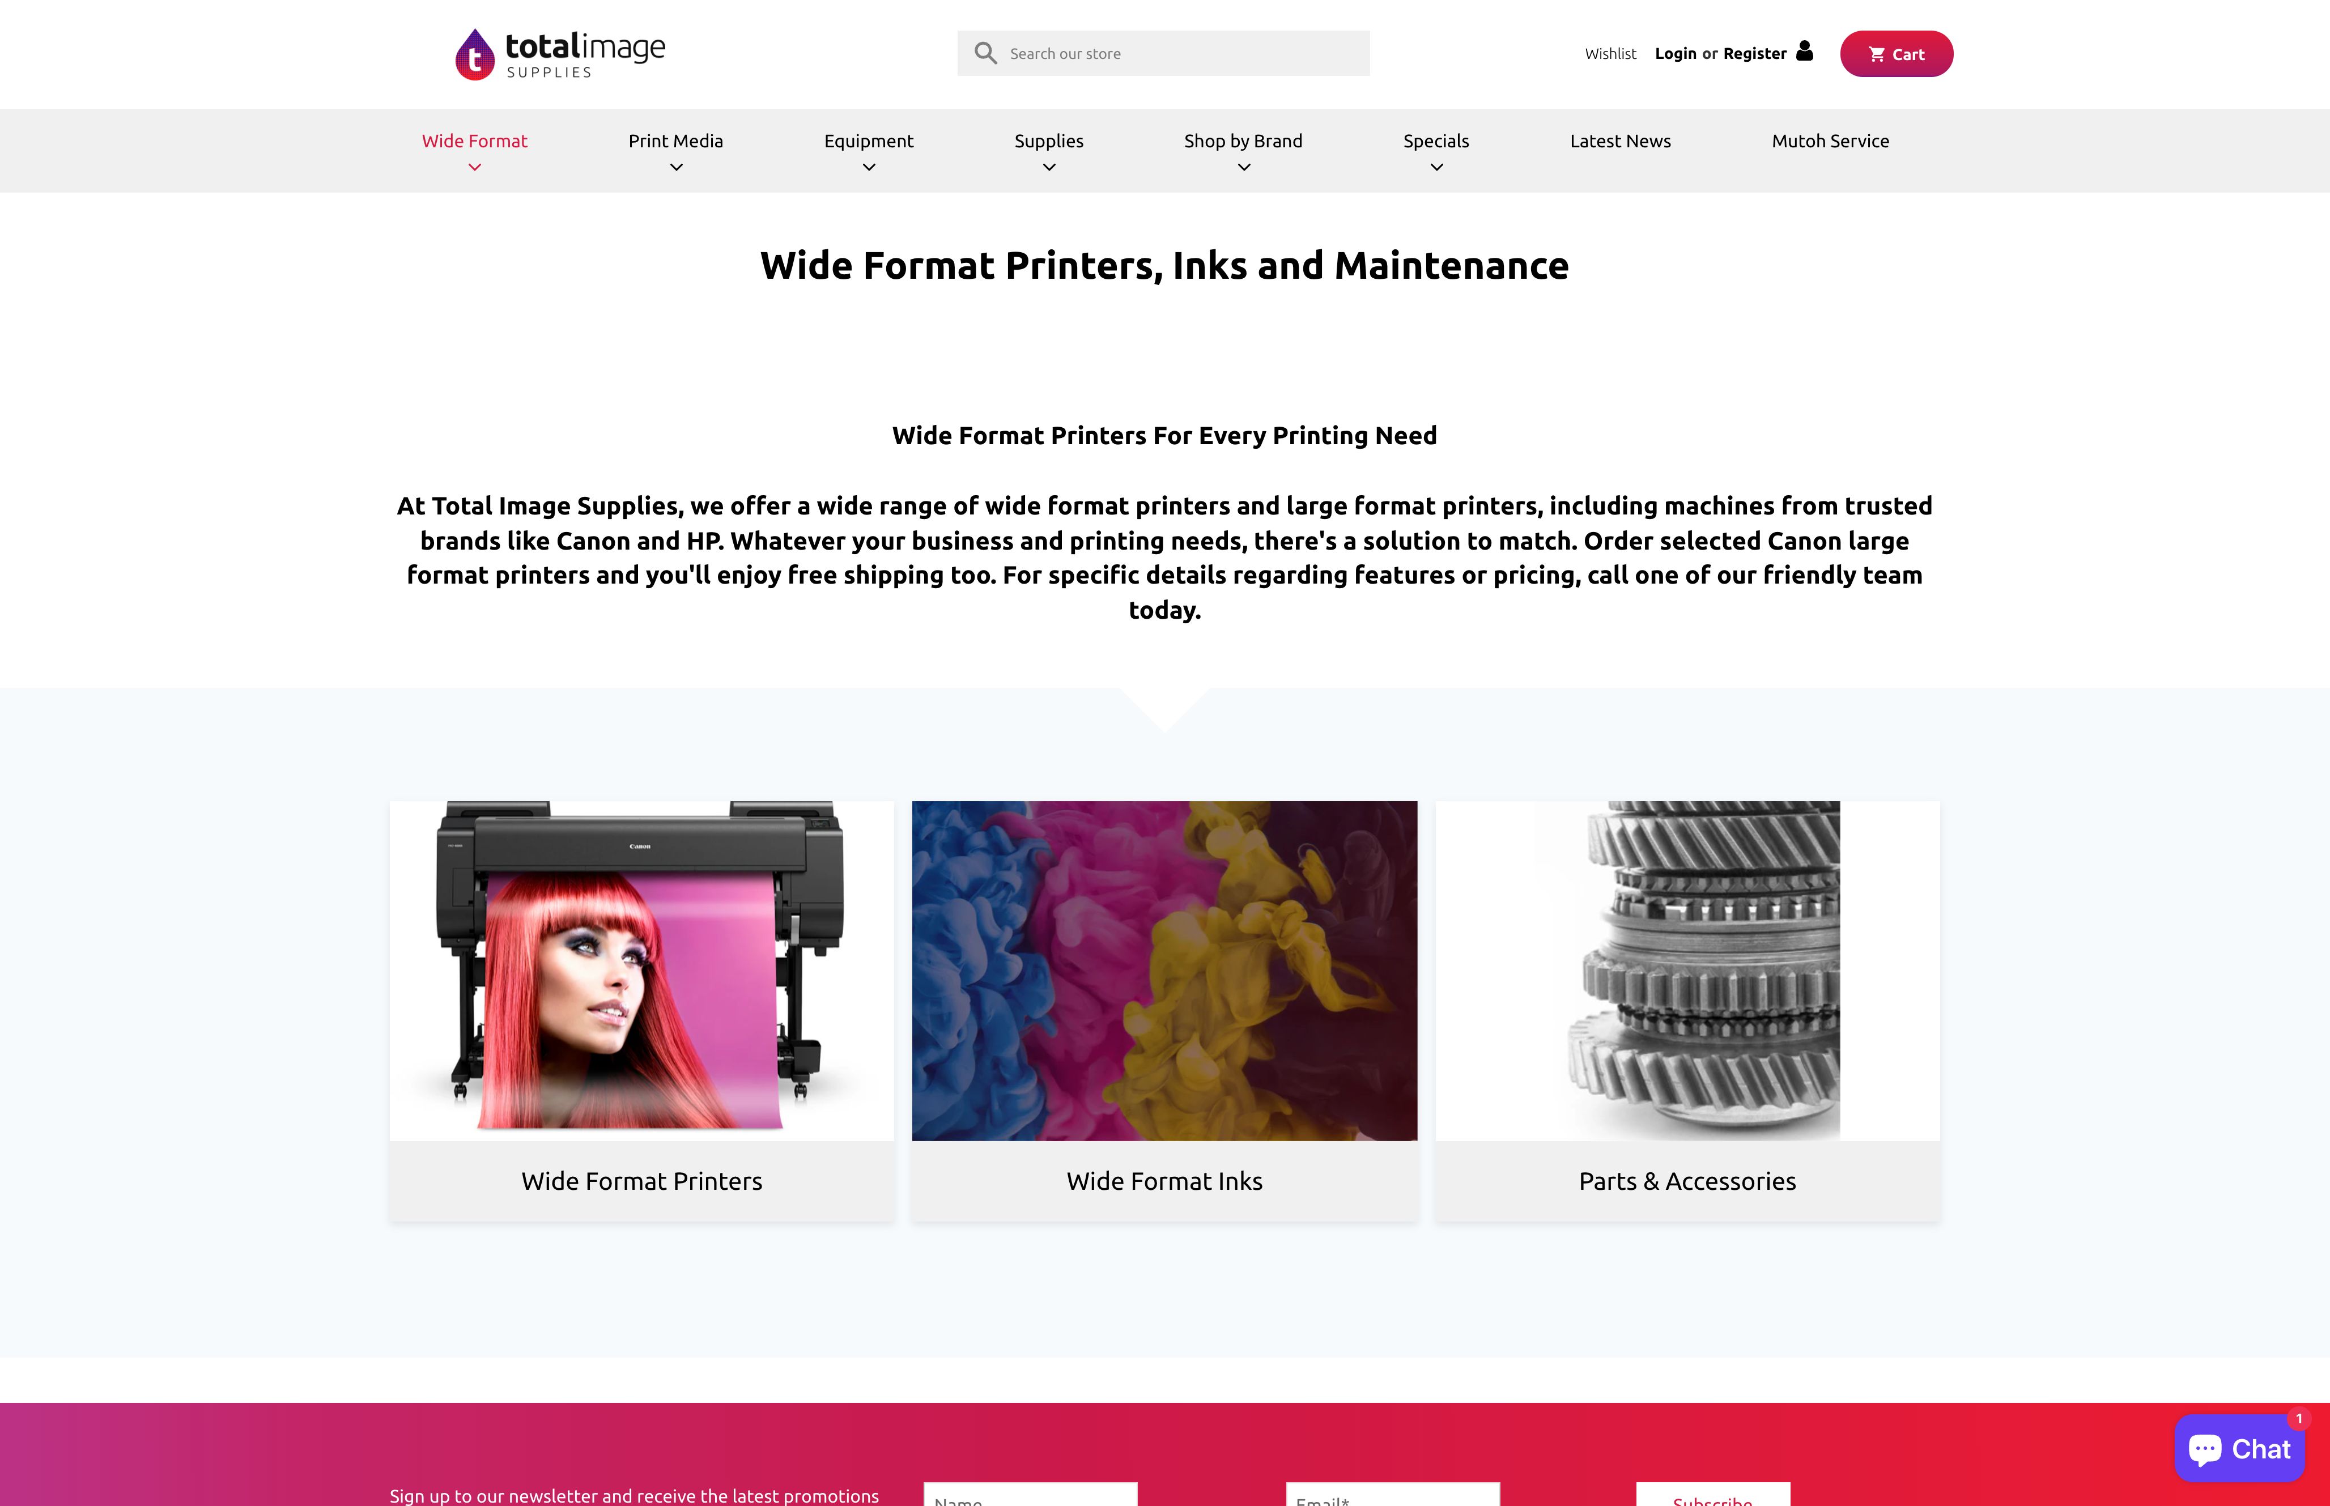The width and height of the screenshot is (2330, 1506).
Task: Open the Cart button
Action: pos(1896,54)
